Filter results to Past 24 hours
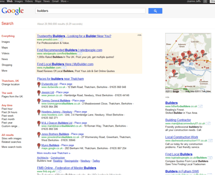This screenshot has width=215, height=175. (x=9, y=112)
